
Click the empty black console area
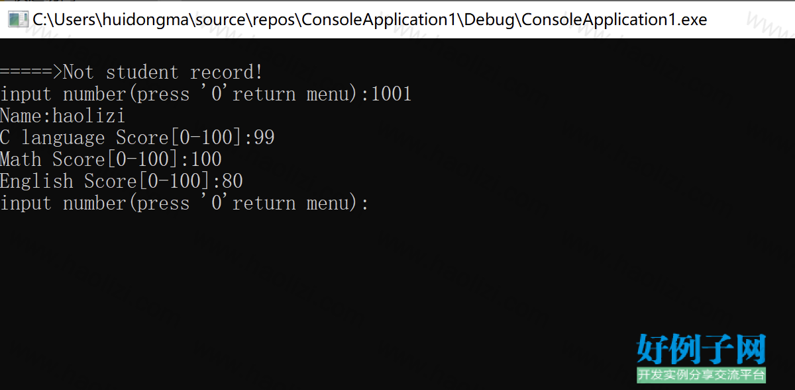point(331,291)
